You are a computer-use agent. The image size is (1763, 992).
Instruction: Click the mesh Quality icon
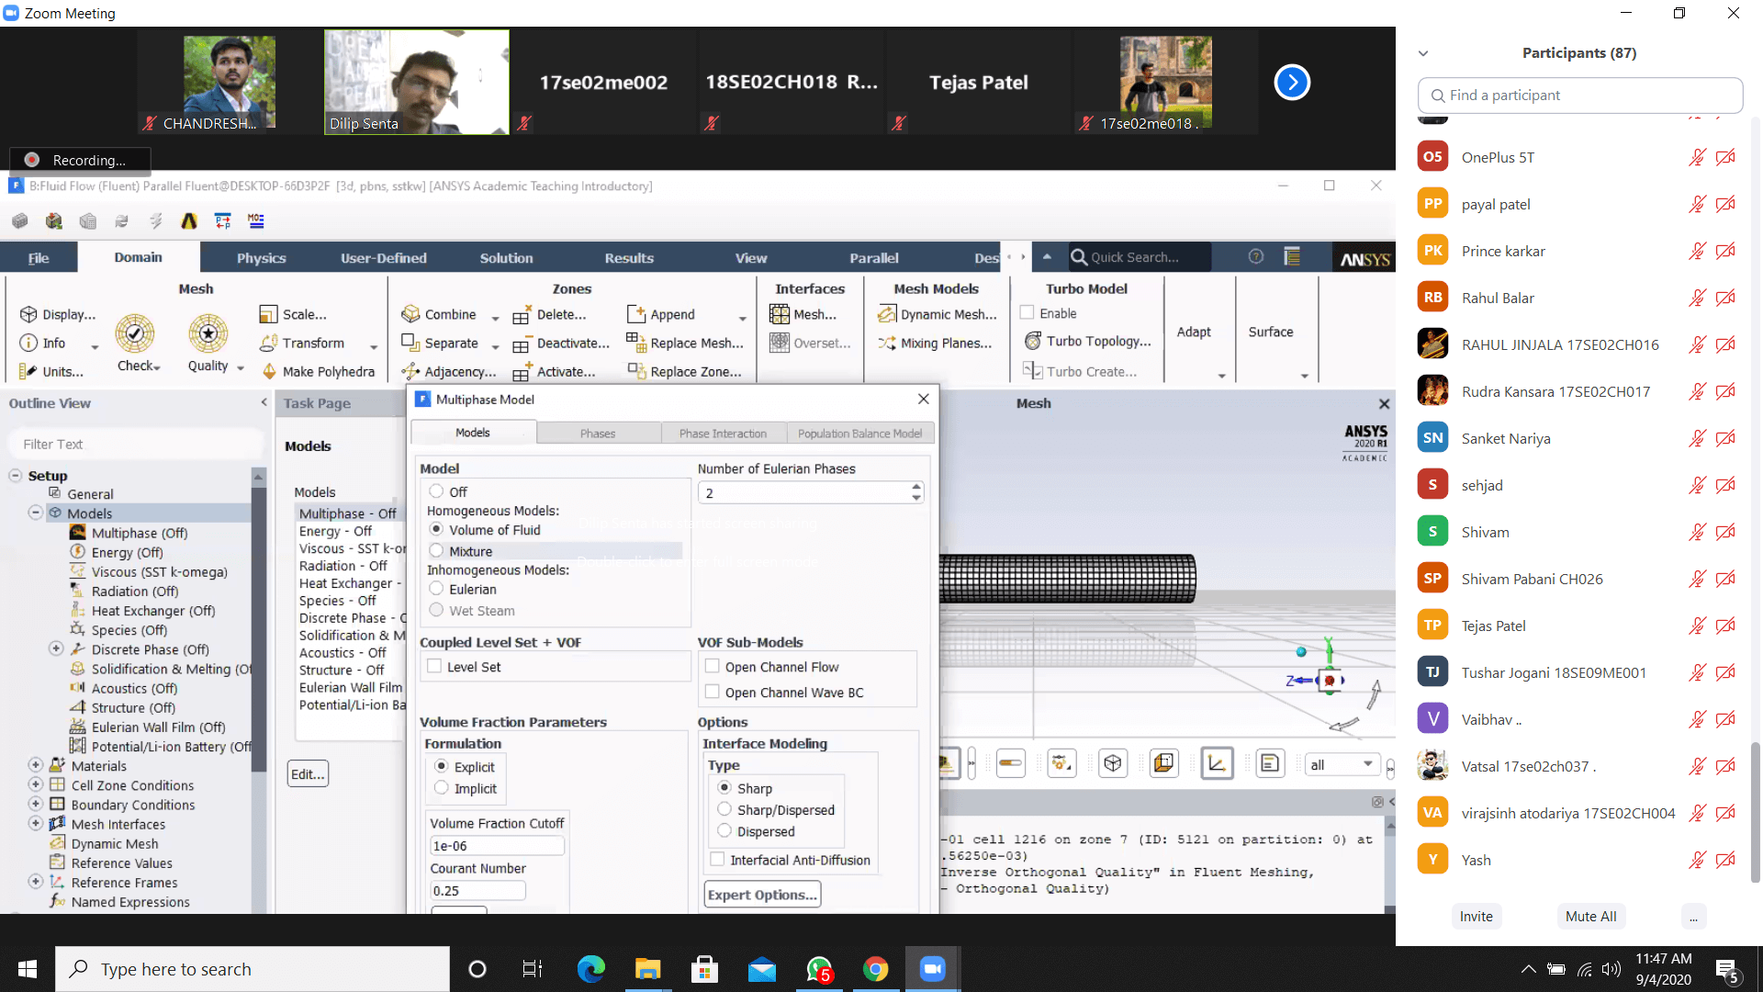click(x=208, y=334)
